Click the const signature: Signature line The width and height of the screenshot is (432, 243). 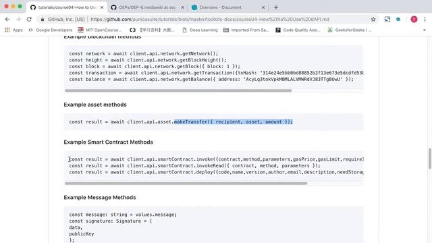click(x=111, y=221)
